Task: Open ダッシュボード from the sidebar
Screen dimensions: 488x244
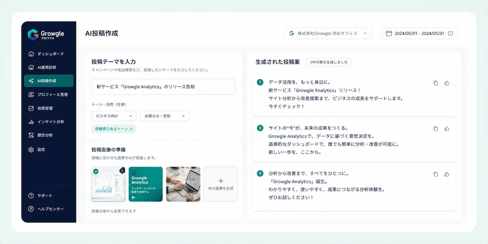Action: 48,54
